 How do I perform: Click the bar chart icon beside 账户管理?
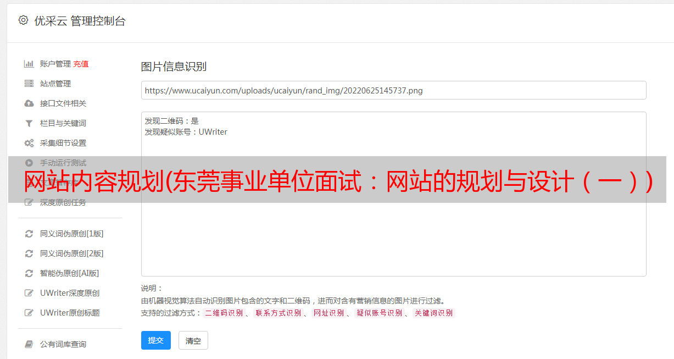pos(29,64)
